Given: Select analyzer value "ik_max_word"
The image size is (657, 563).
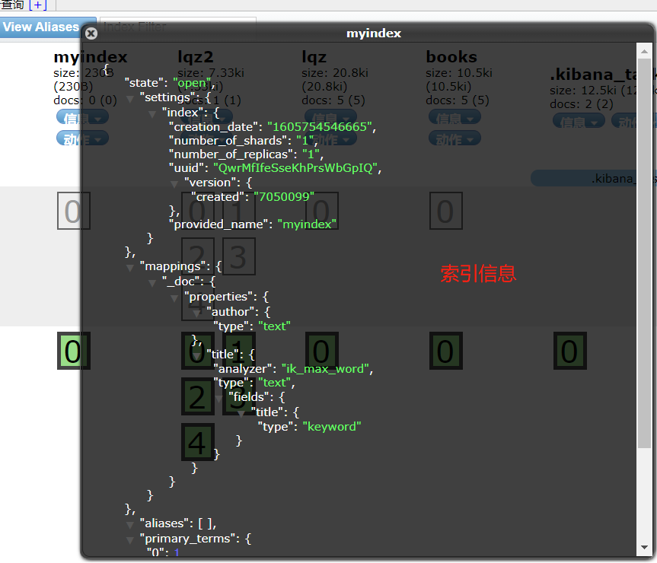Looking at the screenshot, I should point(325,369).
